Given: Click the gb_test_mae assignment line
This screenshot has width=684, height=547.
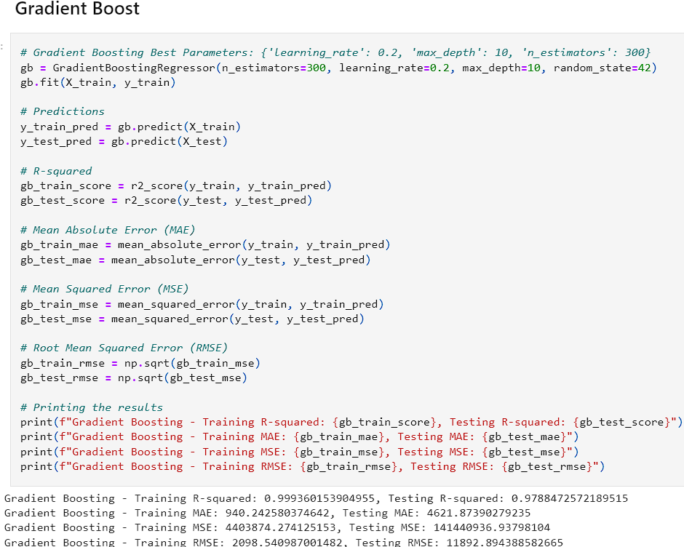Looking at the screenshot, I should (196, 260).
